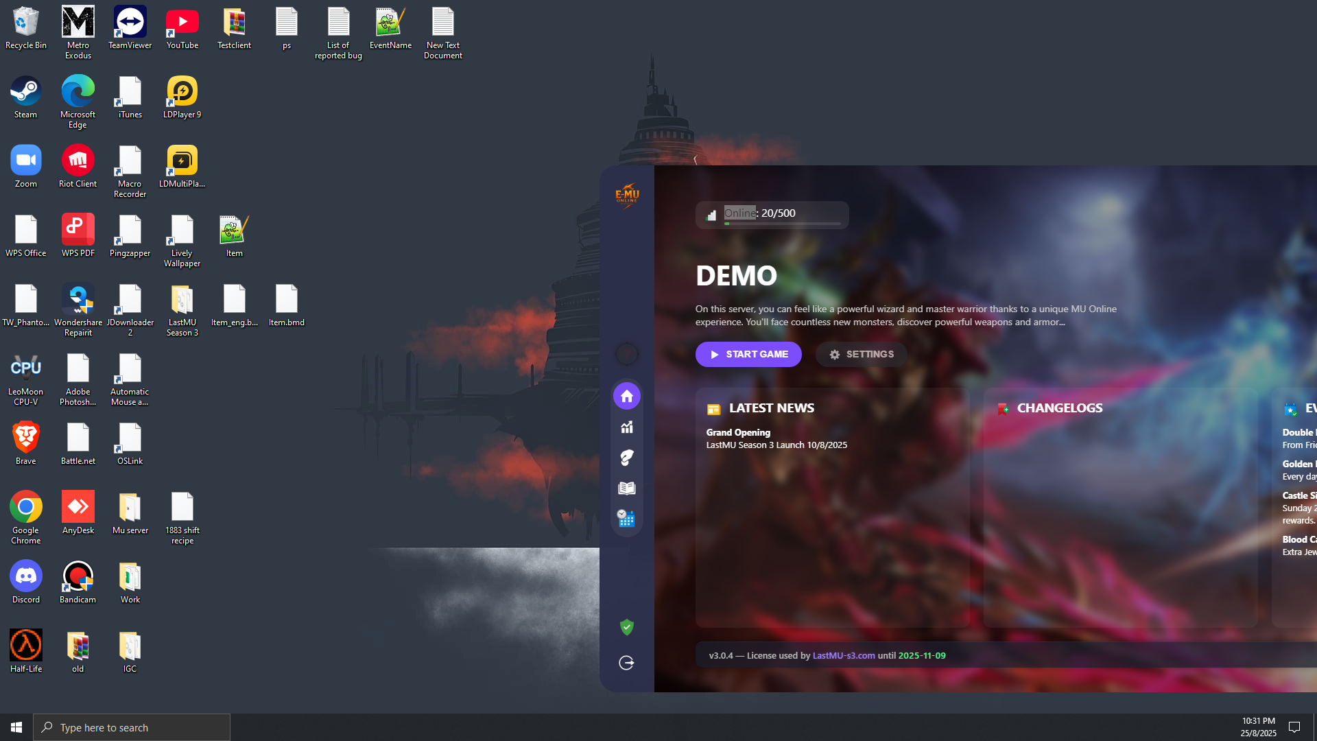Viewport: 1317px width, 741px height.
Task: Click the Home icon in launcher sidebar
Action: pyautogui.click(x=626, y=396)
